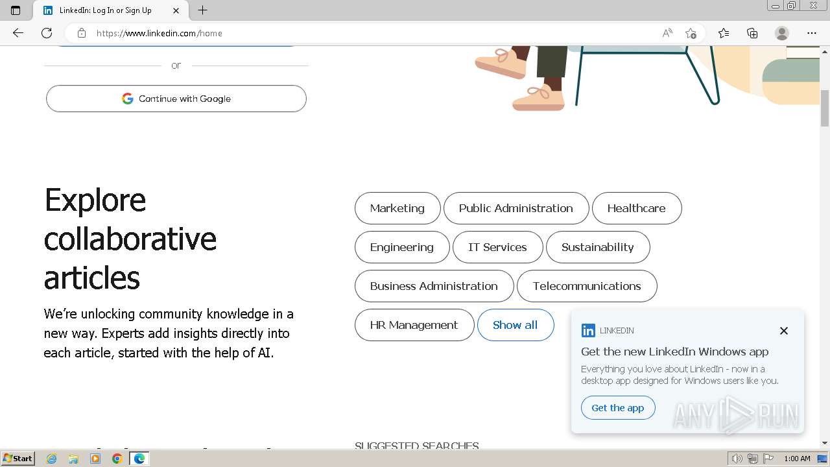Open the Business Administration topic pill
This screenshot has height=467, width=830.
point(434,286)
